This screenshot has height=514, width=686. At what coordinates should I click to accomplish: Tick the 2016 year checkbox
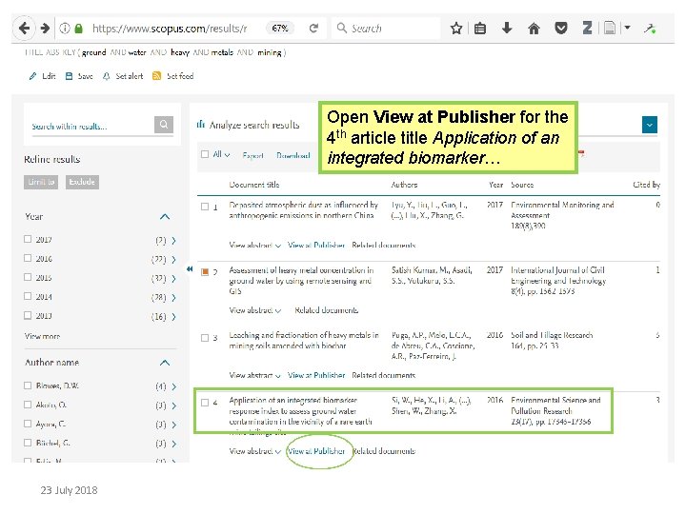pyautogui.click(x=28, y=258)
